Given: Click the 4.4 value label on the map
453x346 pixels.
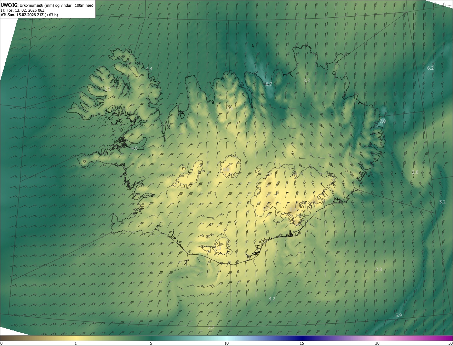Looking at the screenshot, I should click(149, 69).
